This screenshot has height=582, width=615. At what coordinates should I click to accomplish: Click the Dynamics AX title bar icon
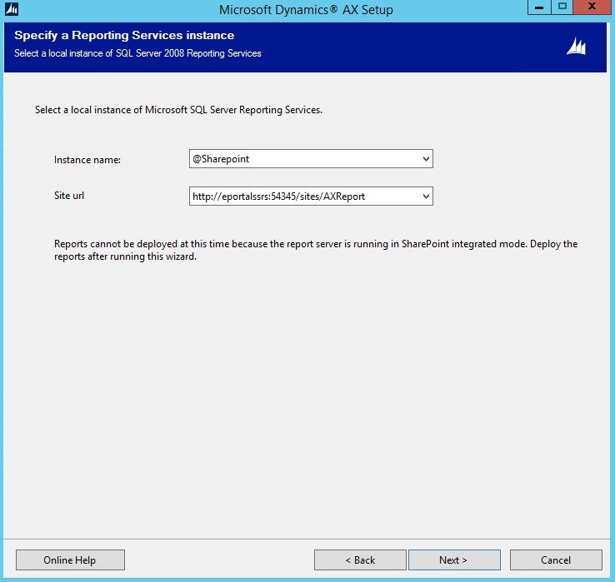tap(12, 9)
